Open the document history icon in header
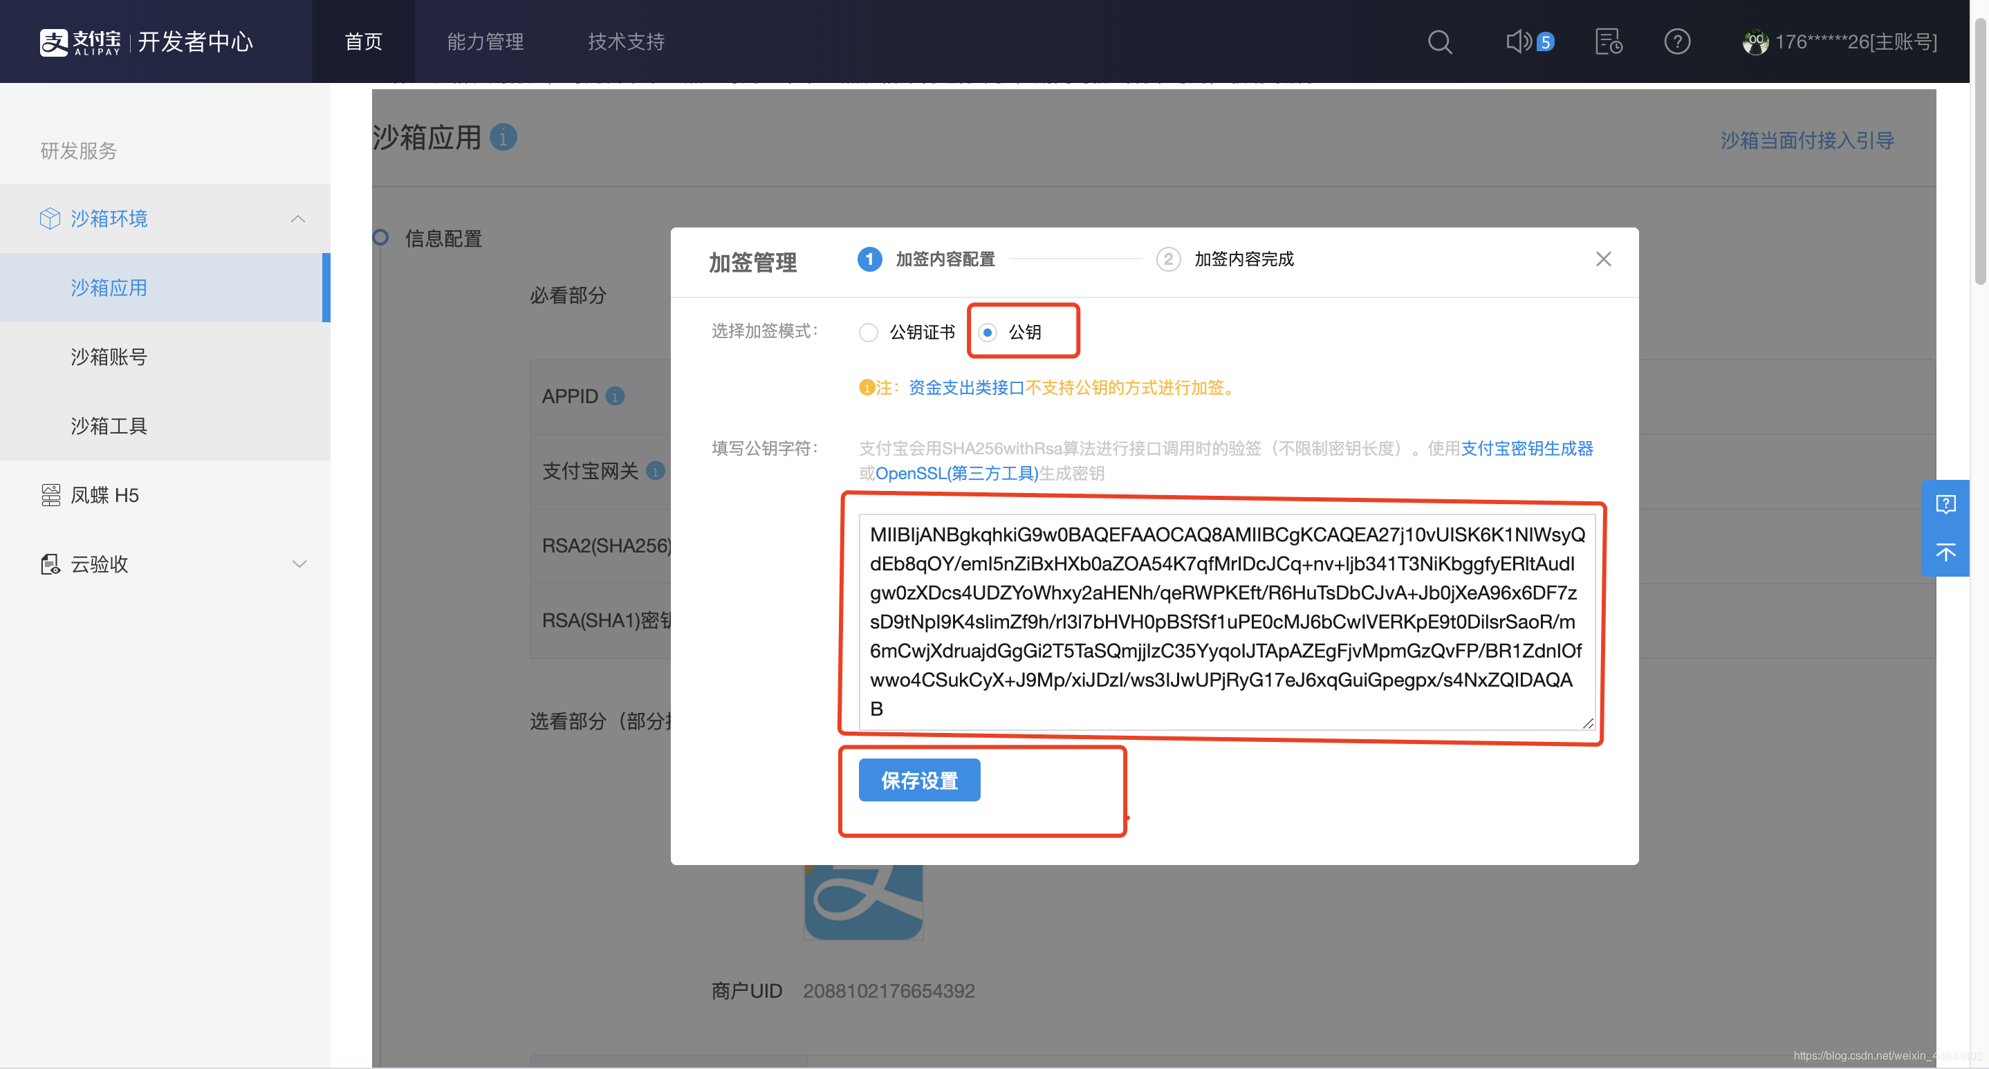Viewport: 1989px width, 1069px height. [1609, 41]
